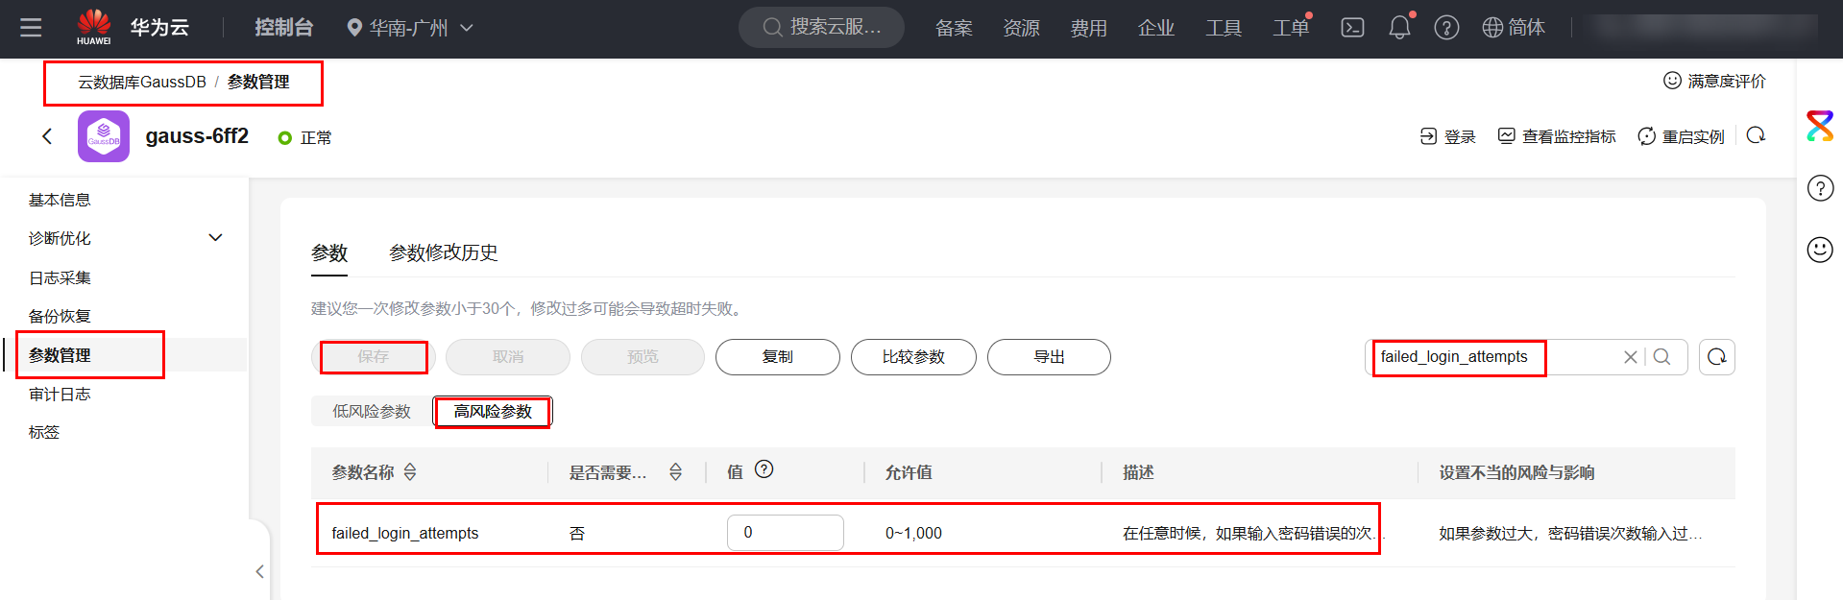Open the 备案 top menu
This screenshot has height=600, width=1843.
[x=954, y=28]
